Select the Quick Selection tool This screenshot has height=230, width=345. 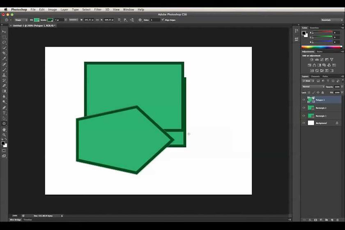click(x=4, y=48)
